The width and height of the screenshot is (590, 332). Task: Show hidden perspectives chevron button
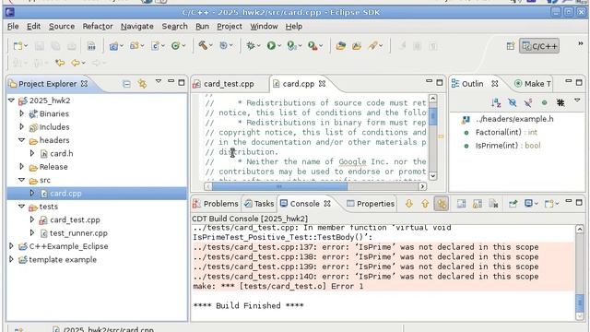coord(580,44)
